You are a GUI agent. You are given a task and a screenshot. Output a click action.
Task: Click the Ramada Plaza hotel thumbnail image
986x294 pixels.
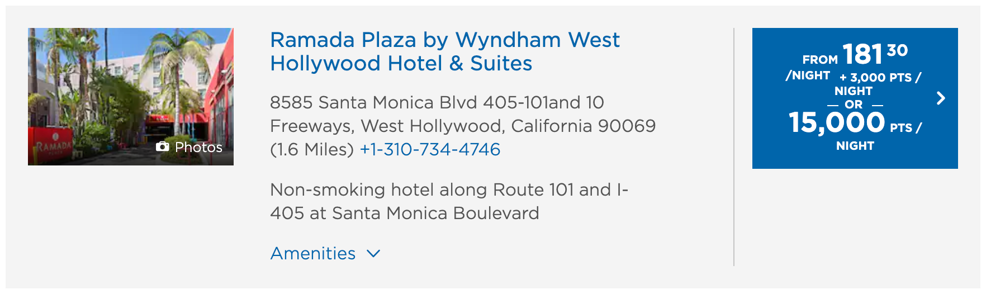[131, 97]
